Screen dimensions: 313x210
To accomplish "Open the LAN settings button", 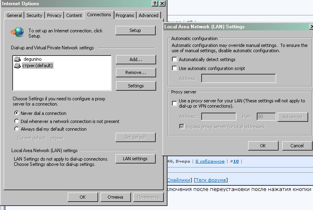I will coord(135,159).
